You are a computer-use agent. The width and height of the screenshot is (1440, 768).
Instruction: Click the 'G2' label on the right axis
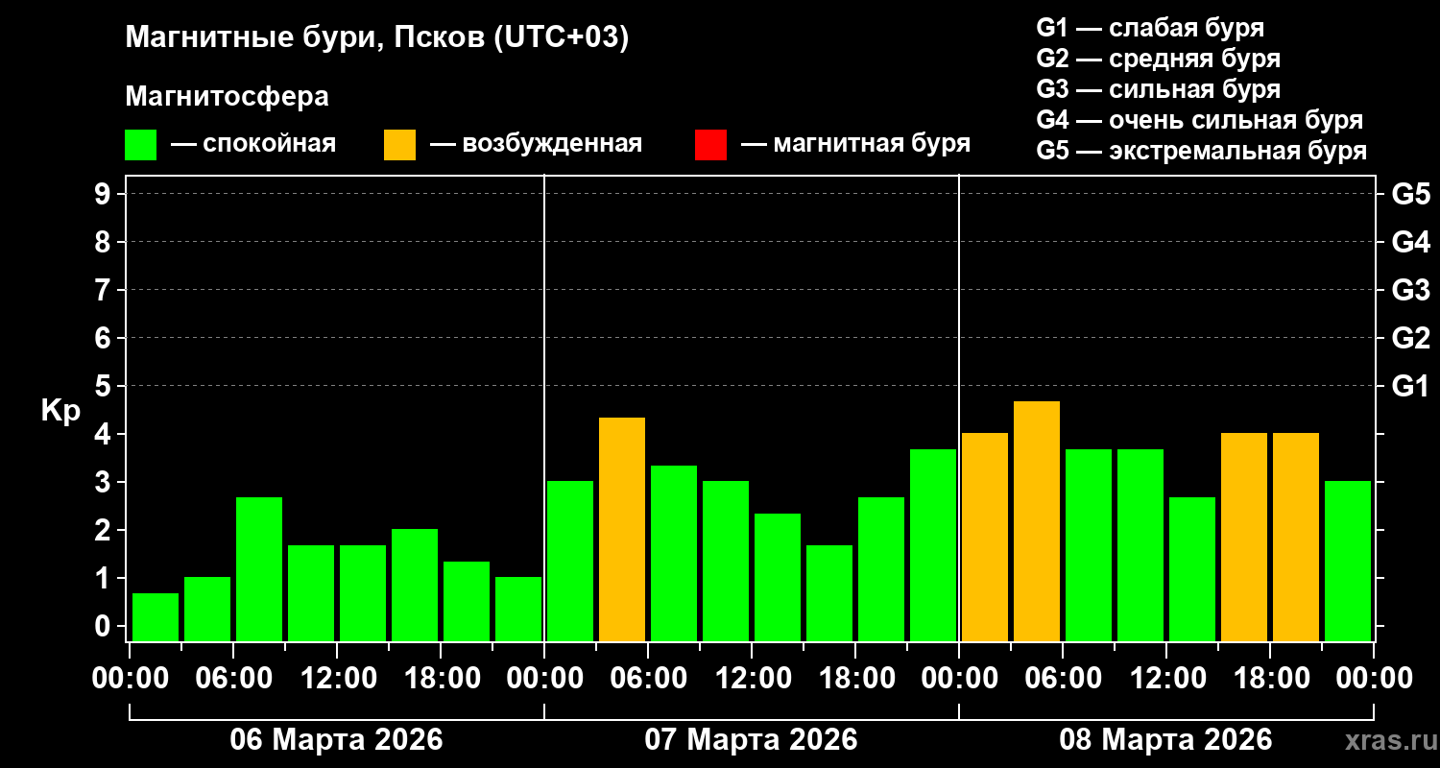(1410, 338)
